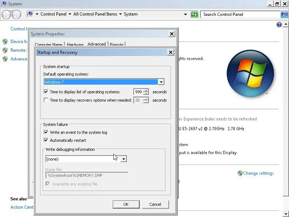Click shield icon beside Remote settings link

point(5,50)
